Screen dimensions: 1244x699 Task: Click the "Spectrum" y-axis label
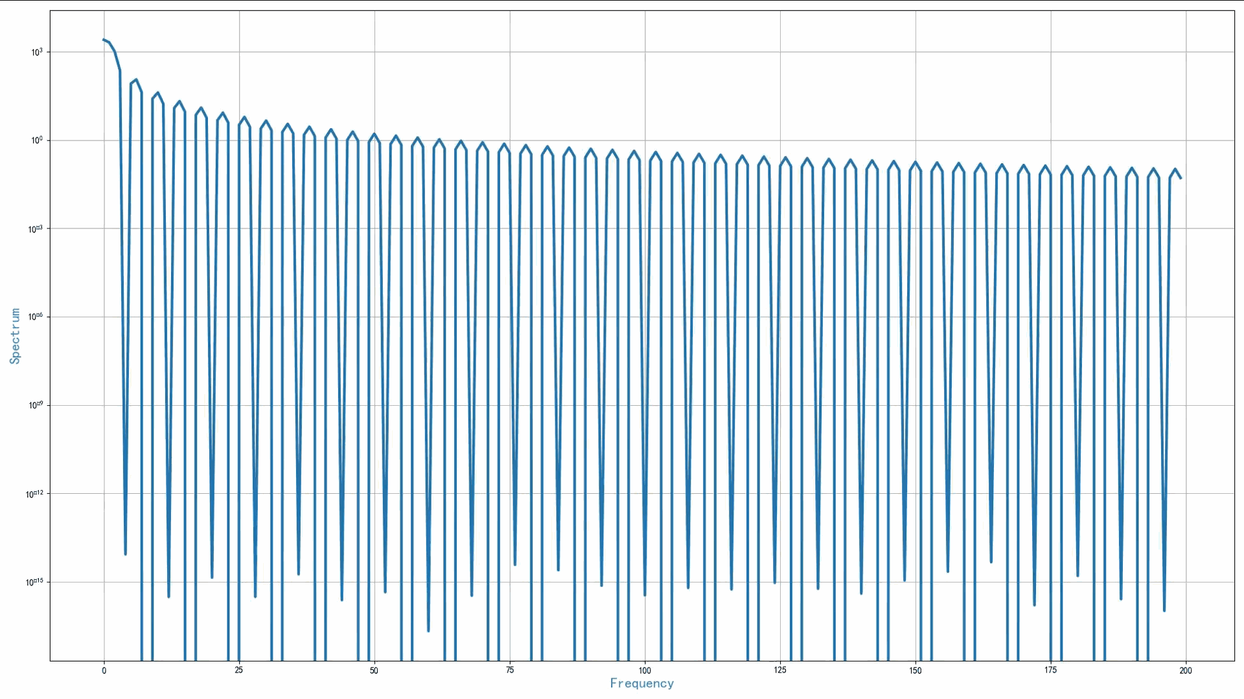[x=15, y=336]
